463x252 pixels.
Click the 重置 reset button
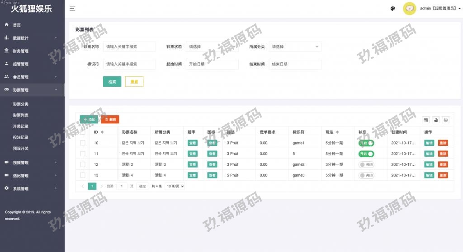(x=134, y=82)
